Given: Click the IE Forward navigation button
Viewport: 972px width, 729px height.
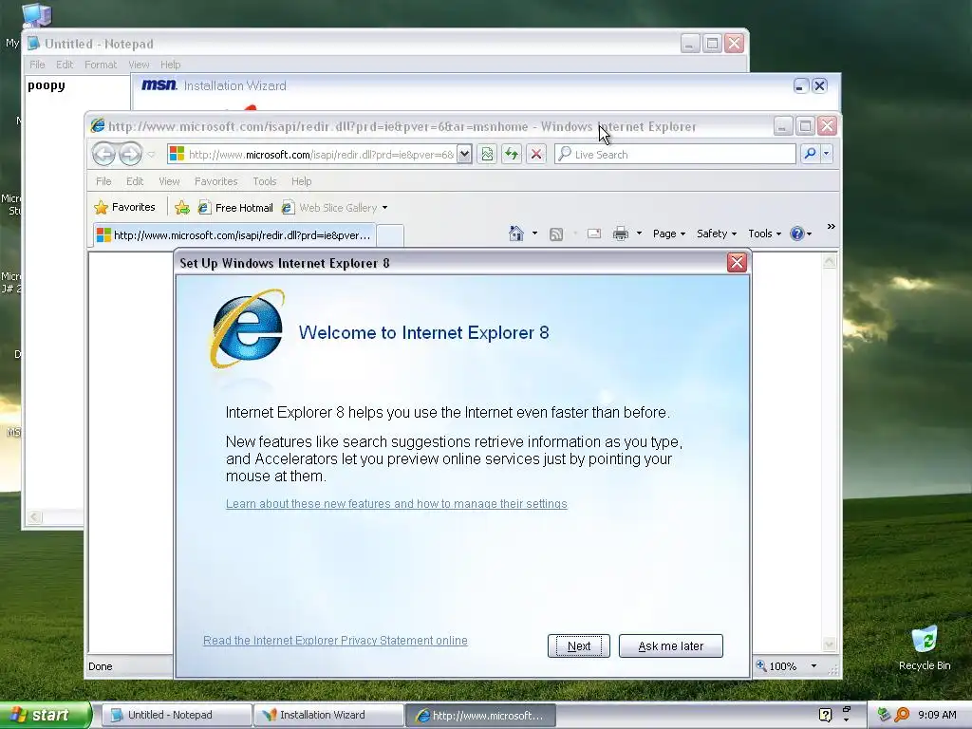Looking at the screenshot, I should coord(130,154).
